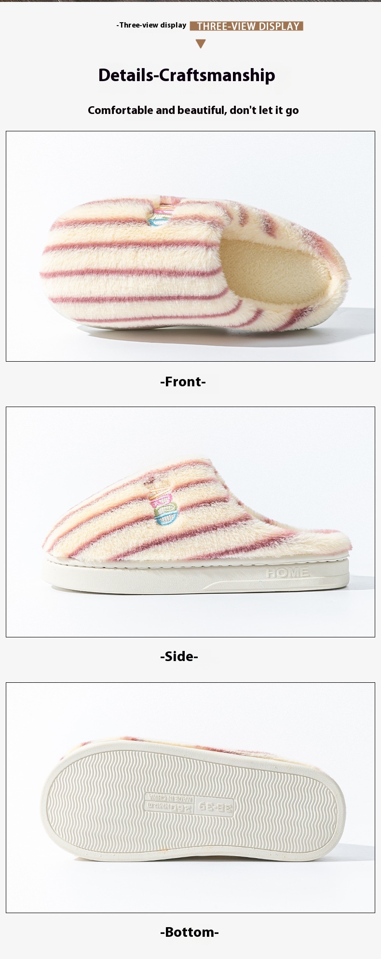381x959 pixels.
Task: Click the 38-39 size stamp on sole
Action: [215, 806]
